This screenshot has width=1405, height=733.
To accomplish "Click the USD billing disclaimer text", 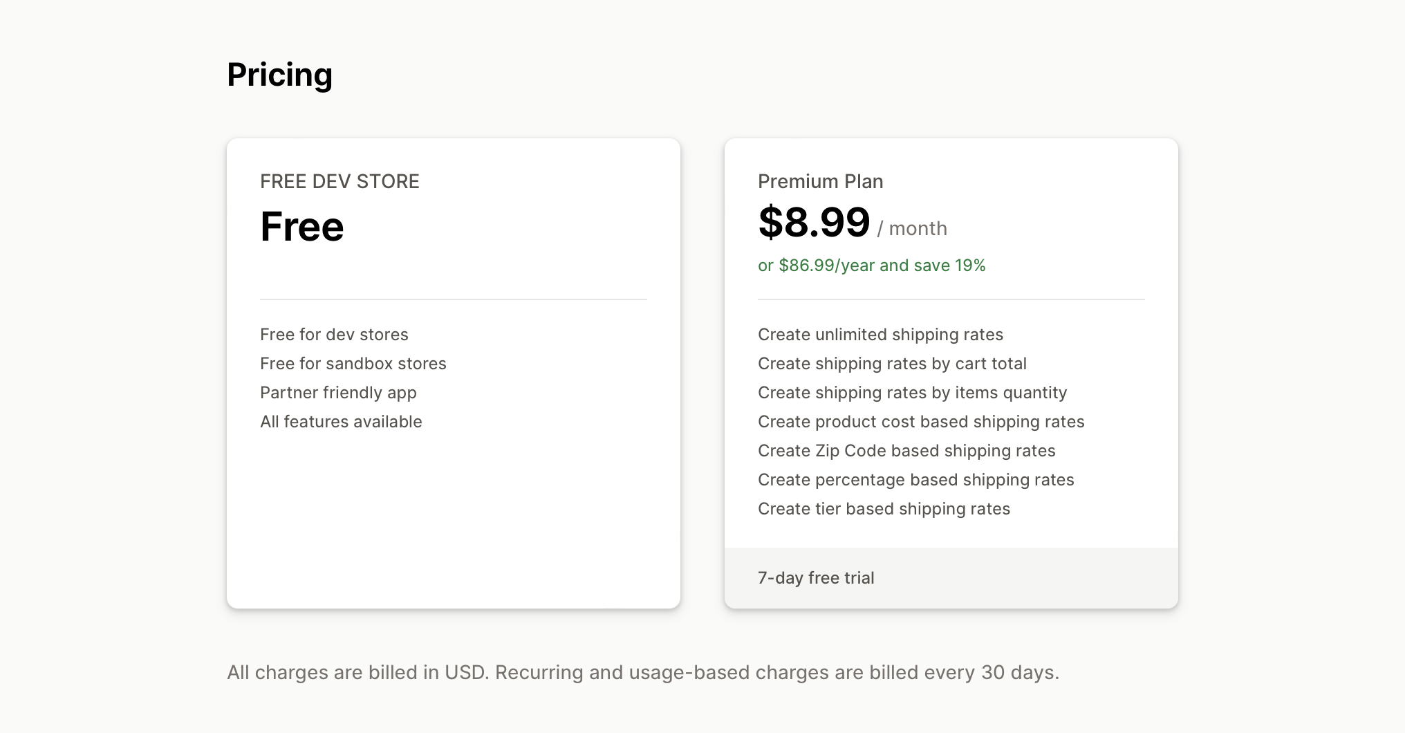I will [643, 671].
